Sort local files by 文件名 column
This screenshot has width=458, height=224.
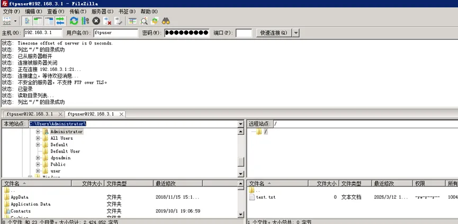pos(37,183)
